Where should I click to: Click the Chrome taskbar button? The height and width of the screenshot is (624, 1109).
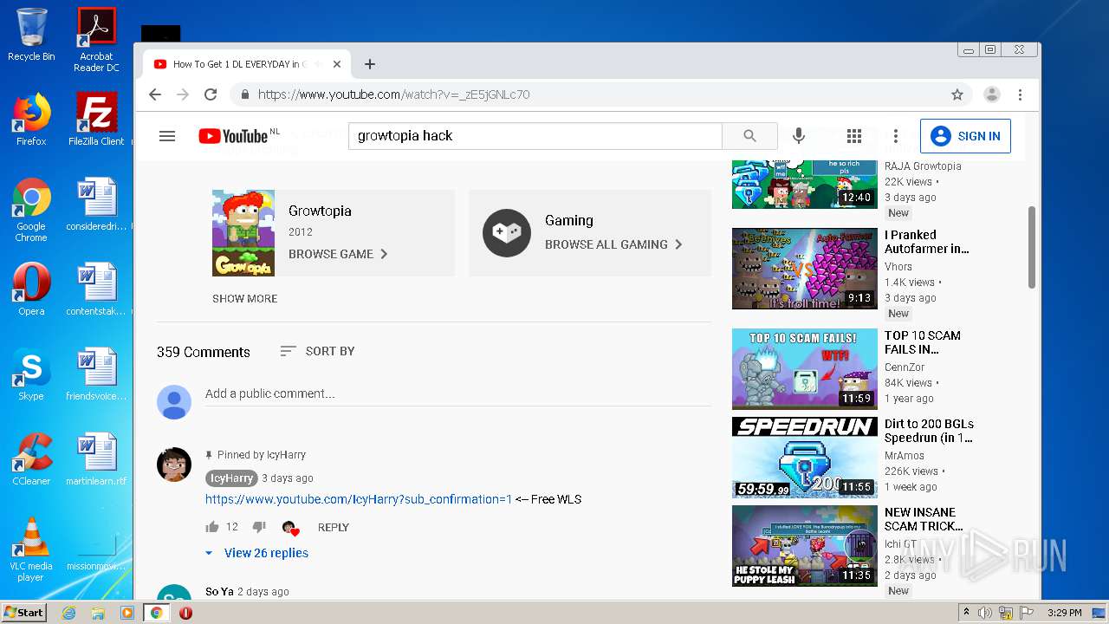coord(156,613)
